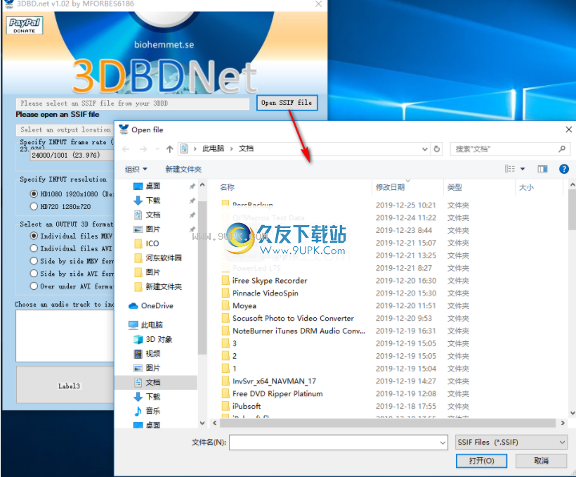Open SSIF Files type filter dropdown
Screen dimensions: 576x477
(x=511, y=443)
